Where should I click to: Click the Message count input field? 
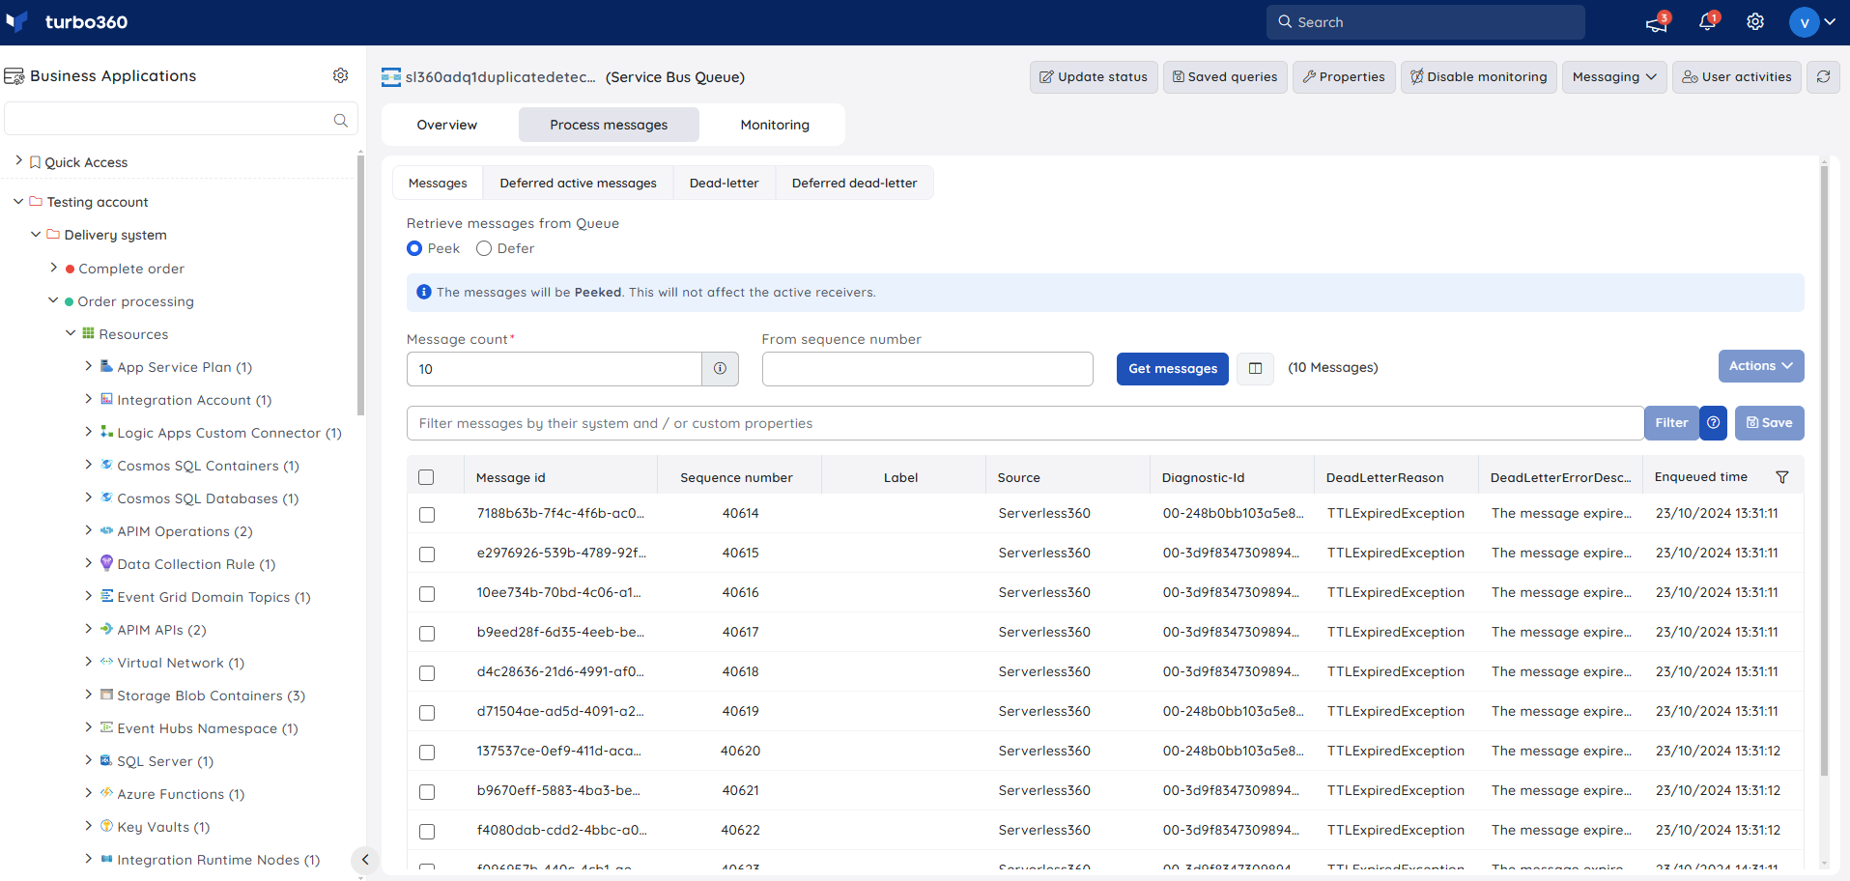pyautogui.click(x=555, y=369)
